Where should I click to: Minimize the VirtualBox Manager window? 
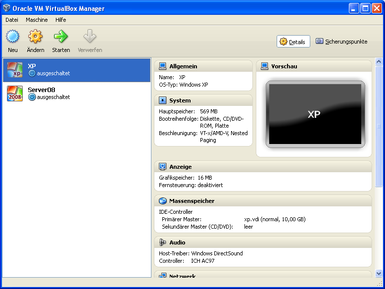tap(353, 8)
